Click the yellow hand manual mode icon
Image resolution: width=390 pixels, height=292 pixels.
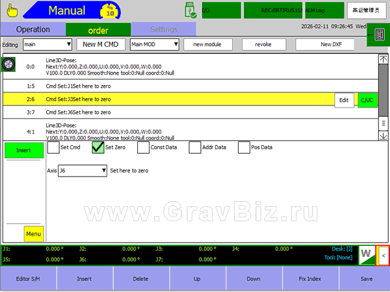pos(12,10)
